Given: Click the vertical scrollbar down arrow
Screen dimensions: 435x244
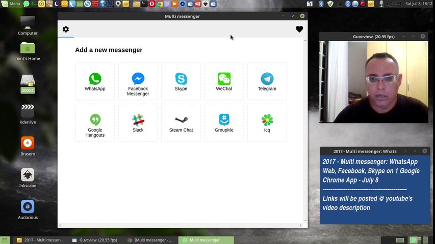Looking at the screenshot, I should click(x=305, y=221).
